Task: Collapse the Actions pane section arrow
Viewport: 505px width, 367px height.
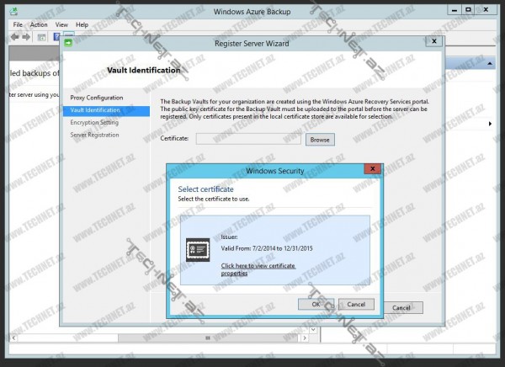Action: pos(492,63)
